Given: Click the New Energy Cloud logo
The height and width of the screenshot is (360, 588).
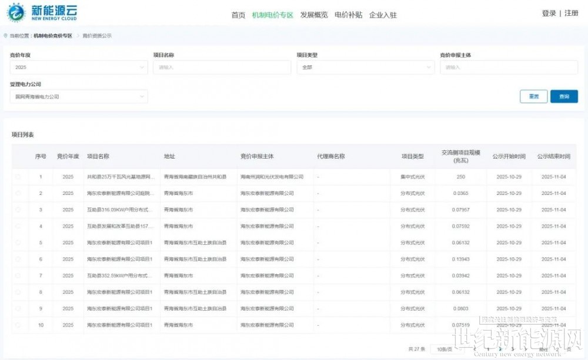Looking at the screenshot, I should coord(41,13).
